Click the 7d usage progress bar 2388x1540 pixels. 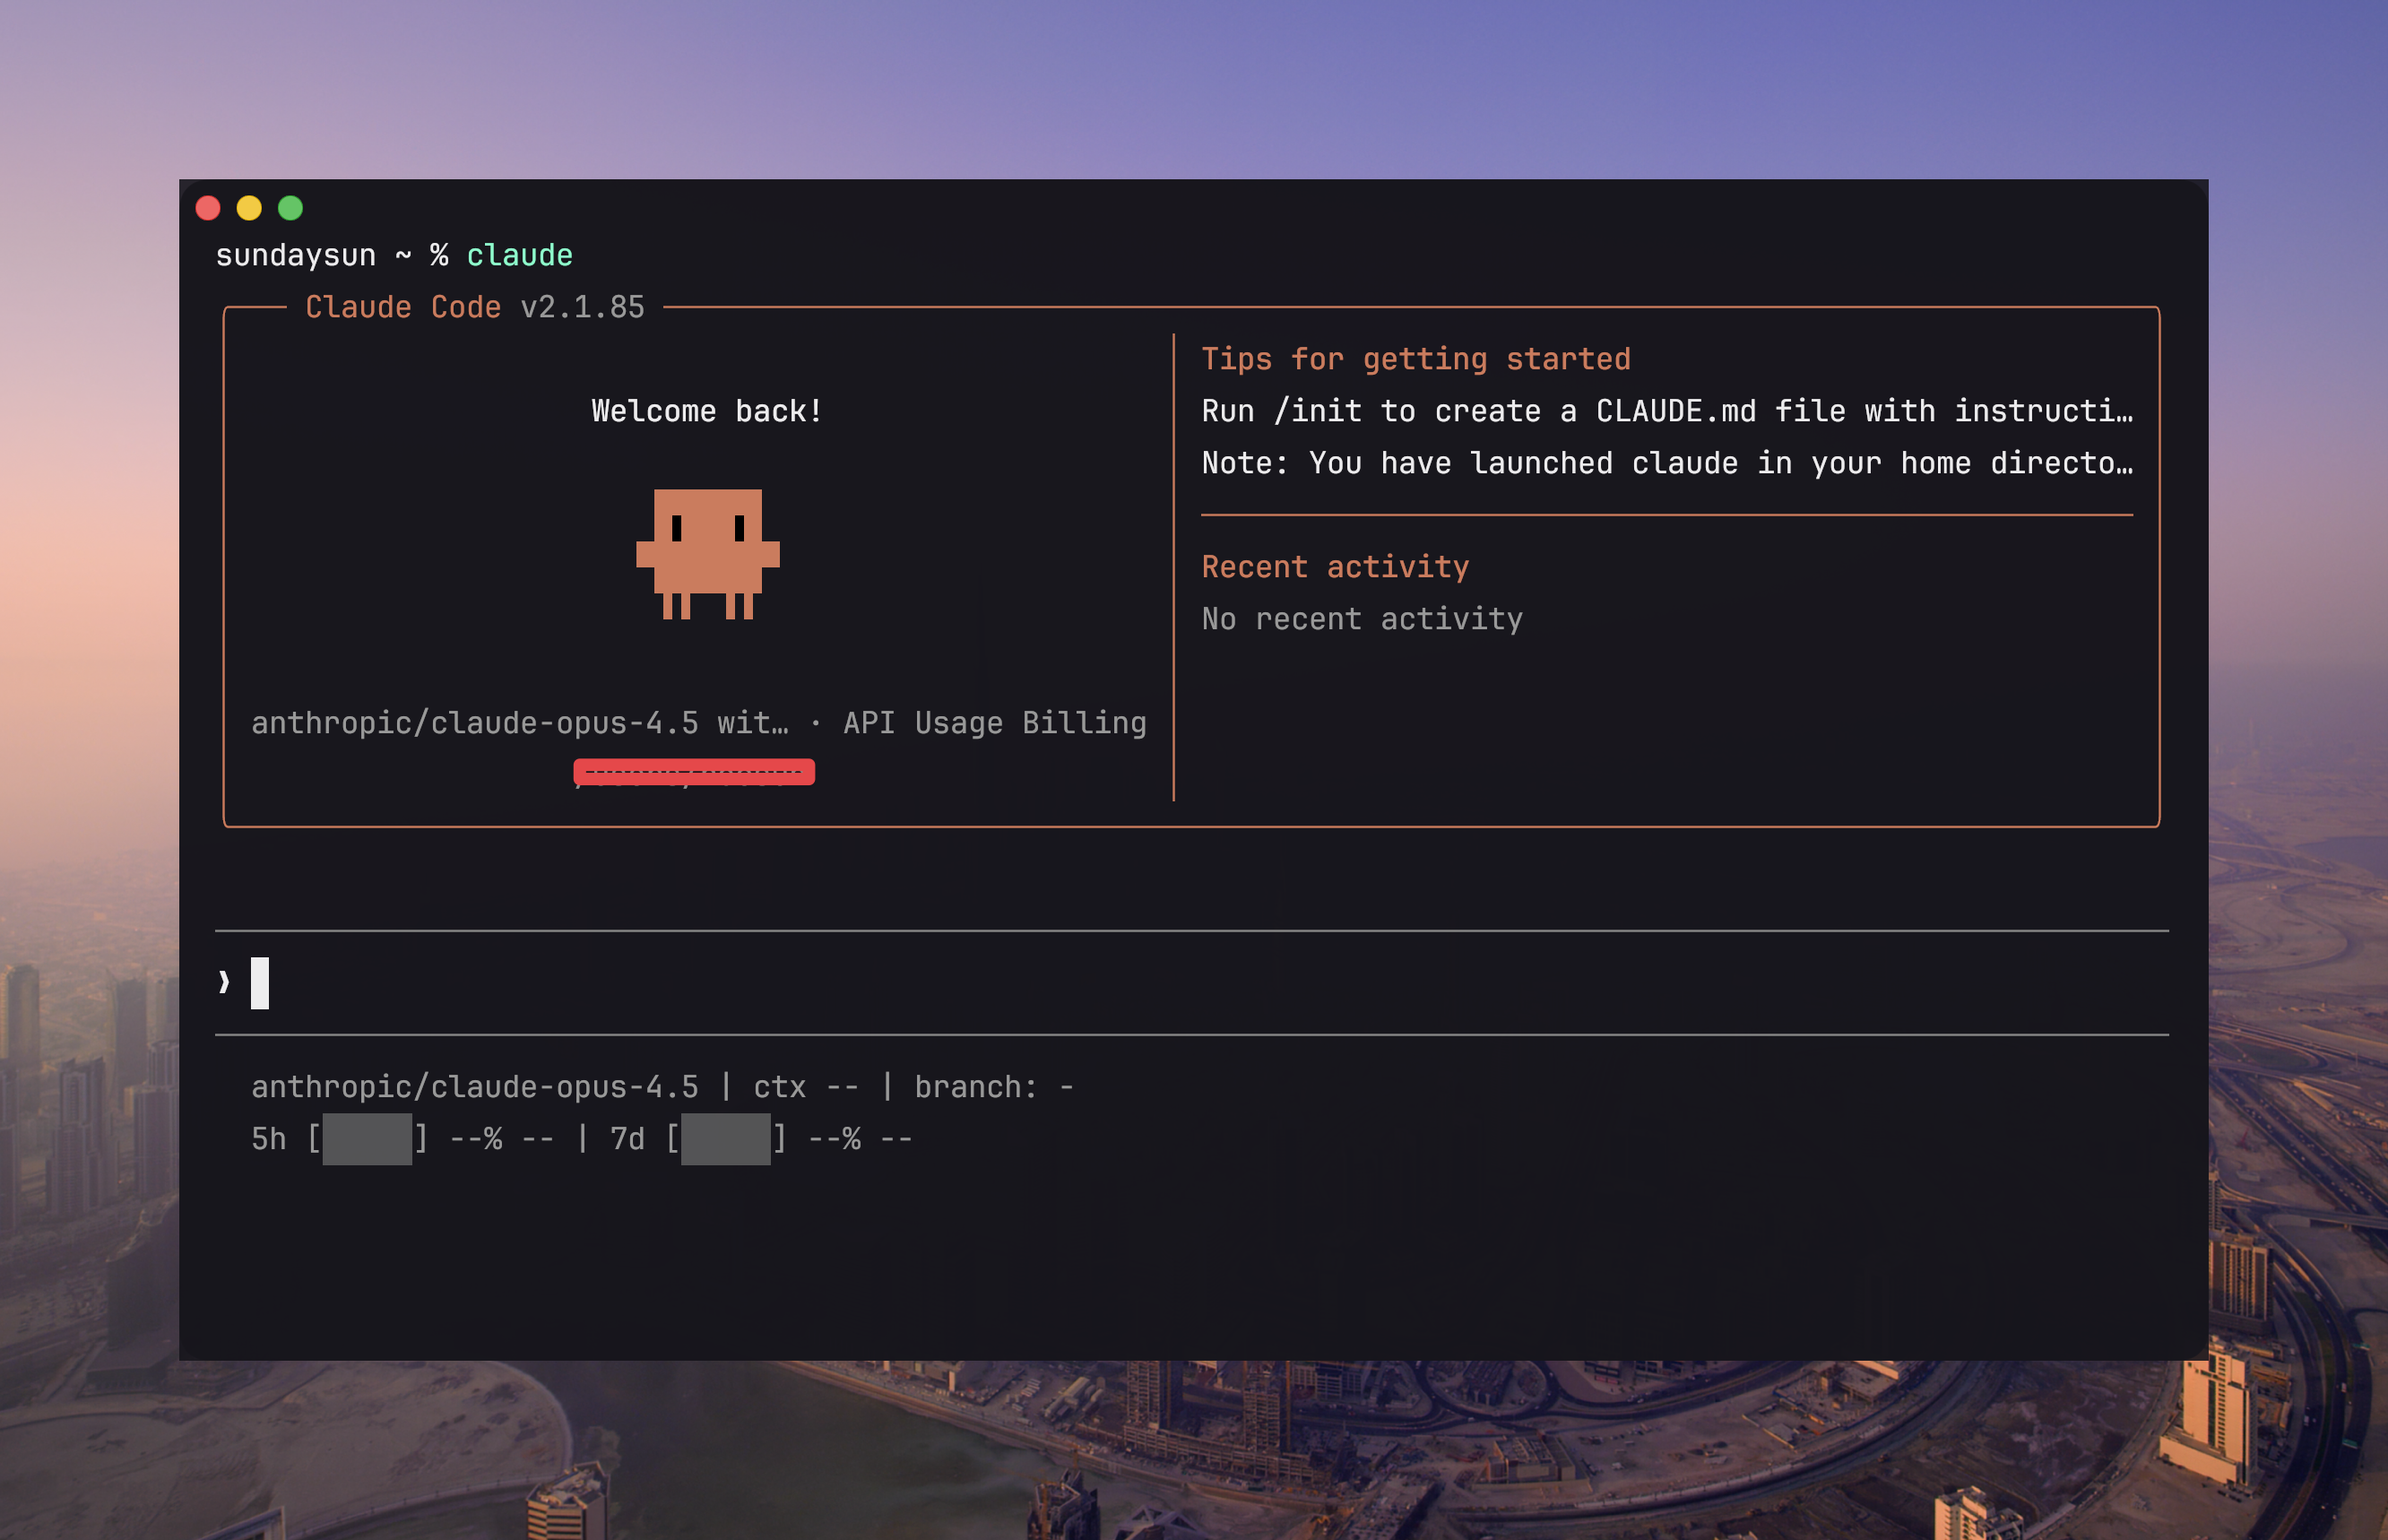point(725,1138)
